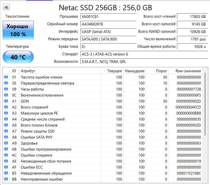Select the Неожиданные сбои питания attribute name
Image resolution: width=210 pixels, height=185 pixels.
[46, 161]
